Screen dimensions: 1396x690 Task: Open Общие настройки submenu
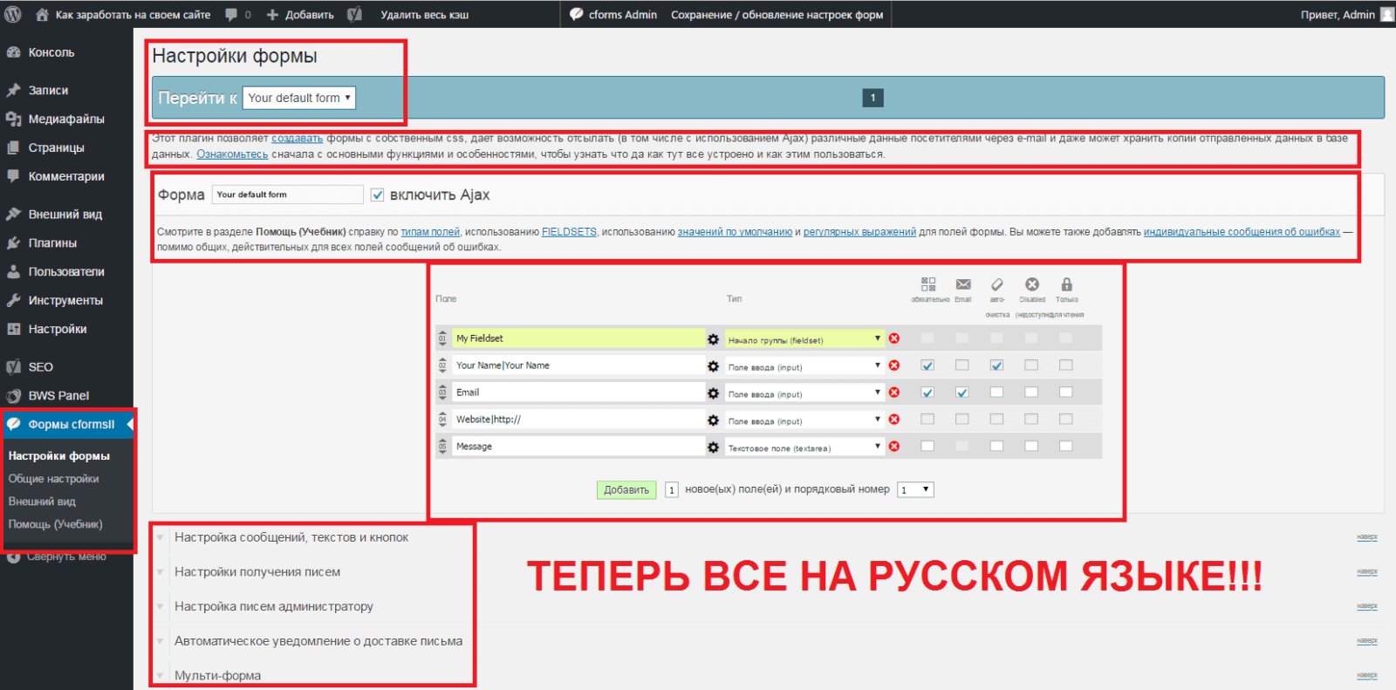tap(53, 479)
